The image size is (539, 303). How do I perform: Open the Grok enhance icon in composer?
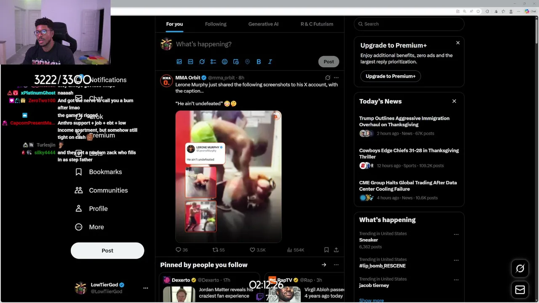pos(202,61)
